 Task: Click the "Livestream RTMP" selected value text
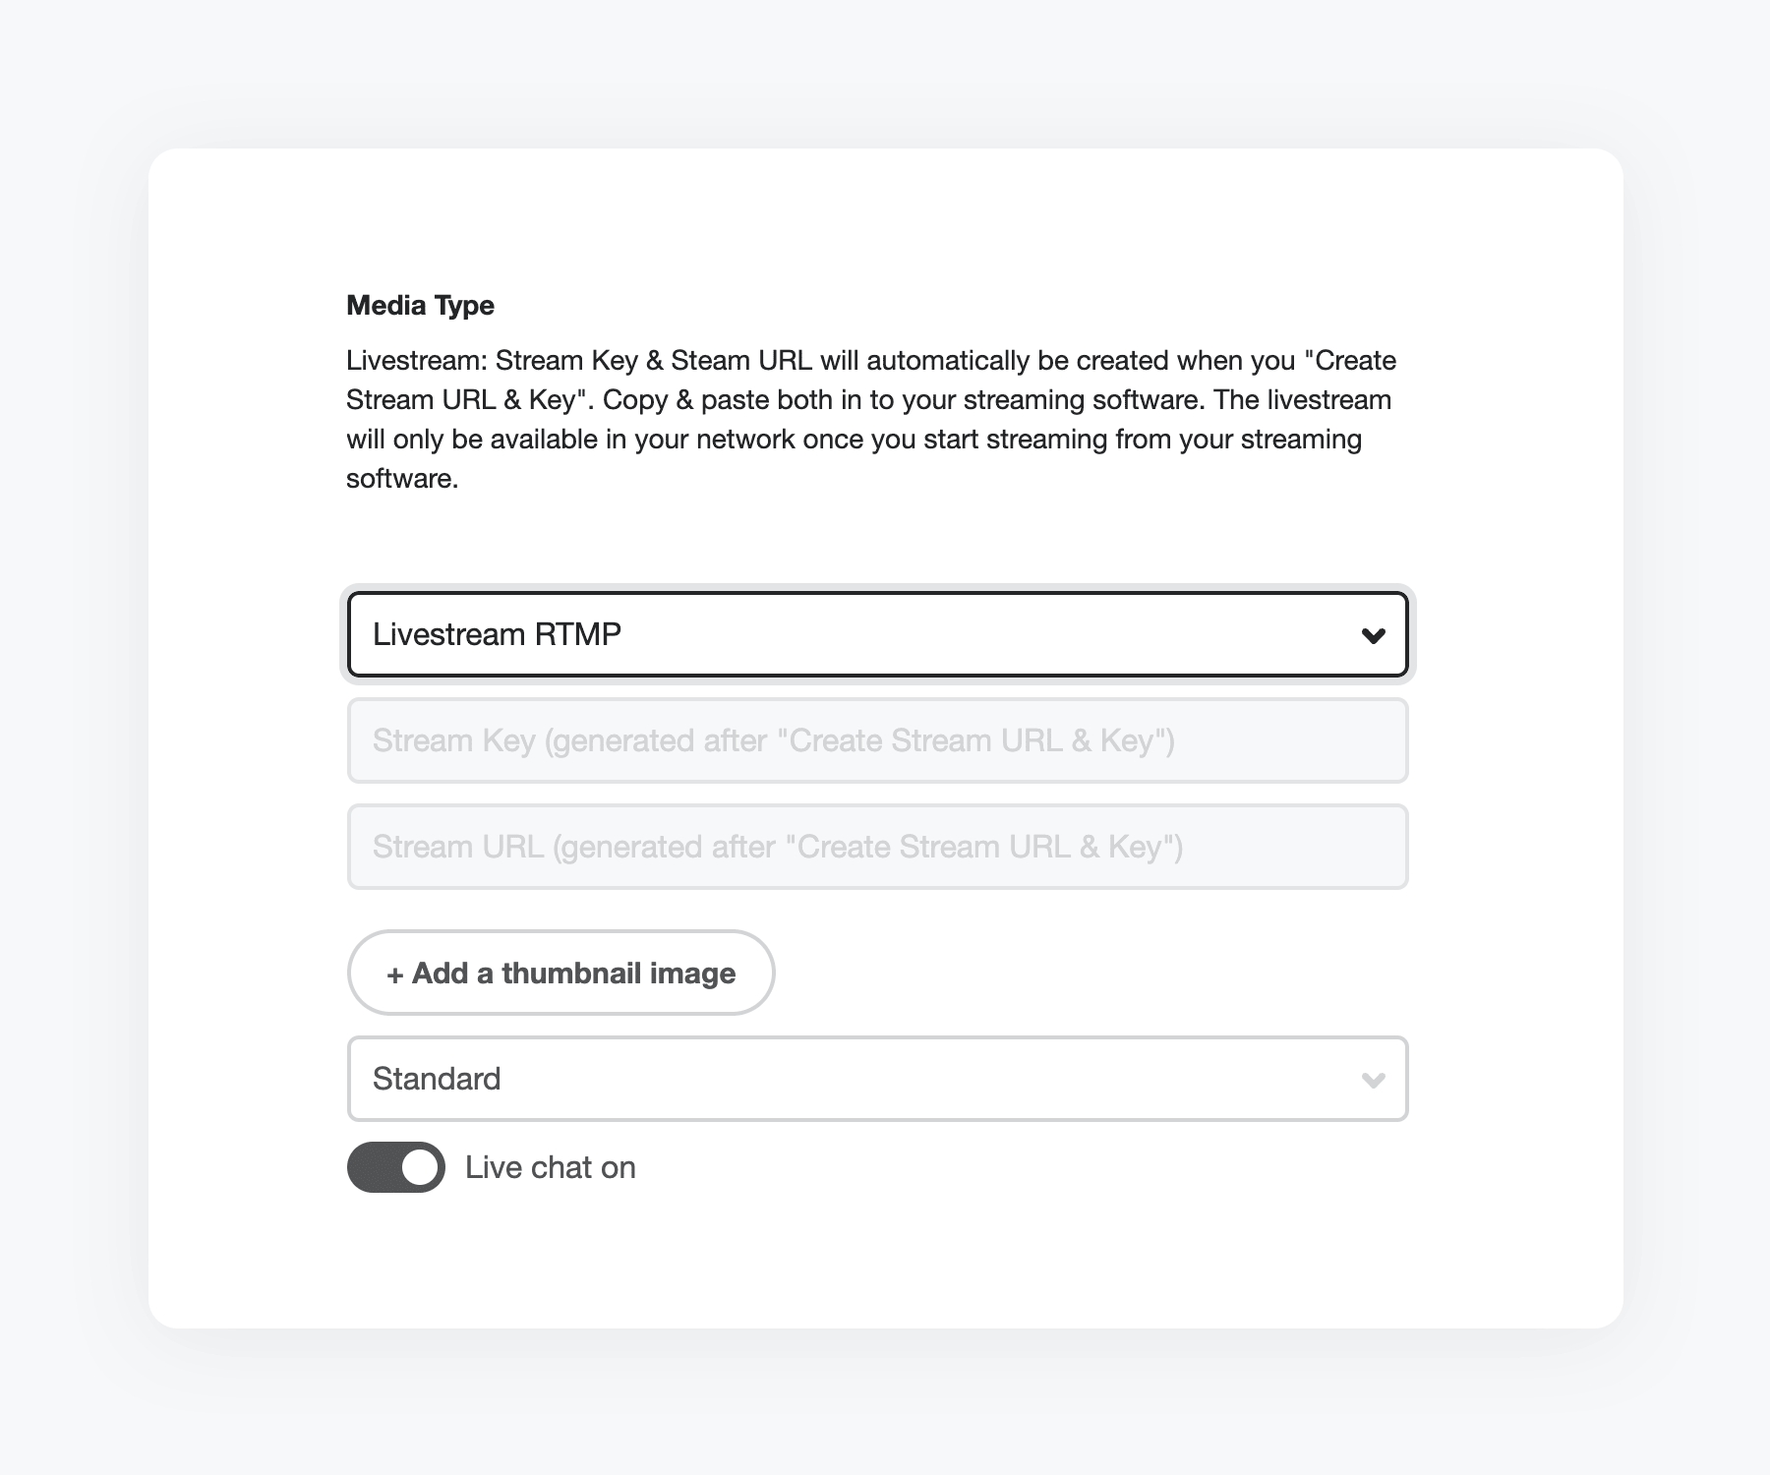pyautogui.click(x=497, y=634)
